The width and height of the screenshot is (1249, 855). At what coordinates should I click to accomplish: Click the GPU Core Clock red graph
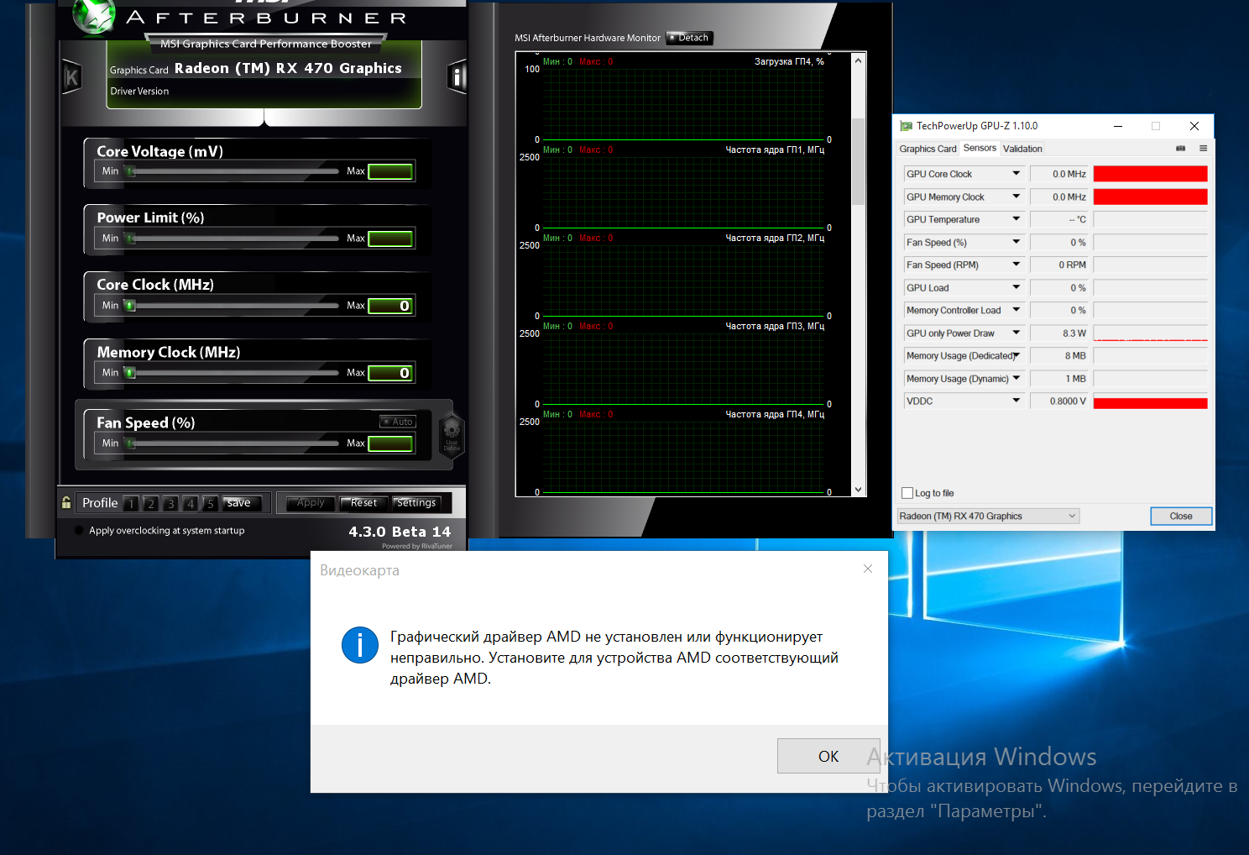click(1150, 174)
